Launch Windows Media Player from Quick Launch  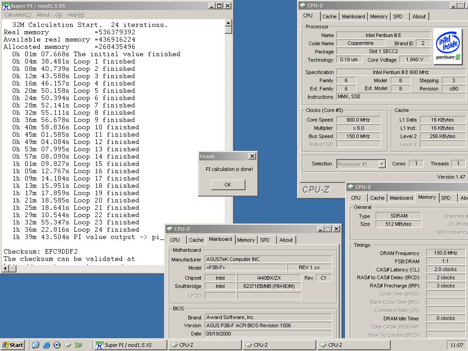(x=57, y=345)
